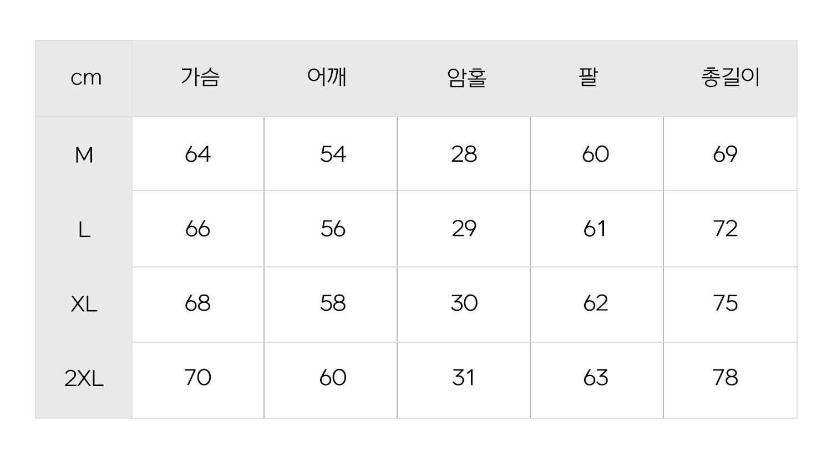832x458 pixels.
Task: Click the L size row label
Action: tap(84, 229)
